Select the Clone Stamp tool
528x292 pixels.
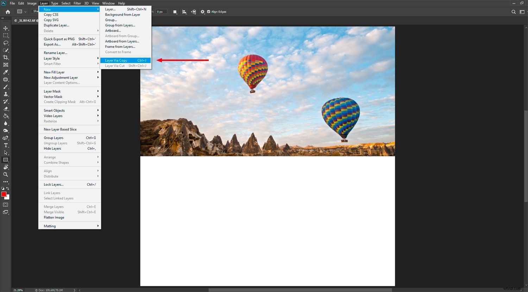(x=5, y=94)
